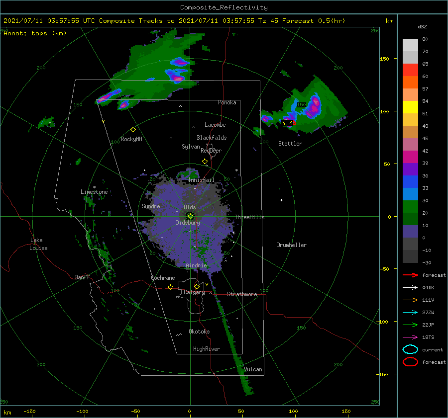Screen dimensions: 448x418
Task: Click the yellow diamond marker near RockyMH
Action: pyautogui.click(x=133, y=130)
